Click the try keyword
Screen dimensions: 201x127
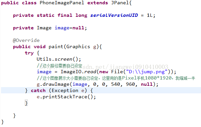click(29, 53)
